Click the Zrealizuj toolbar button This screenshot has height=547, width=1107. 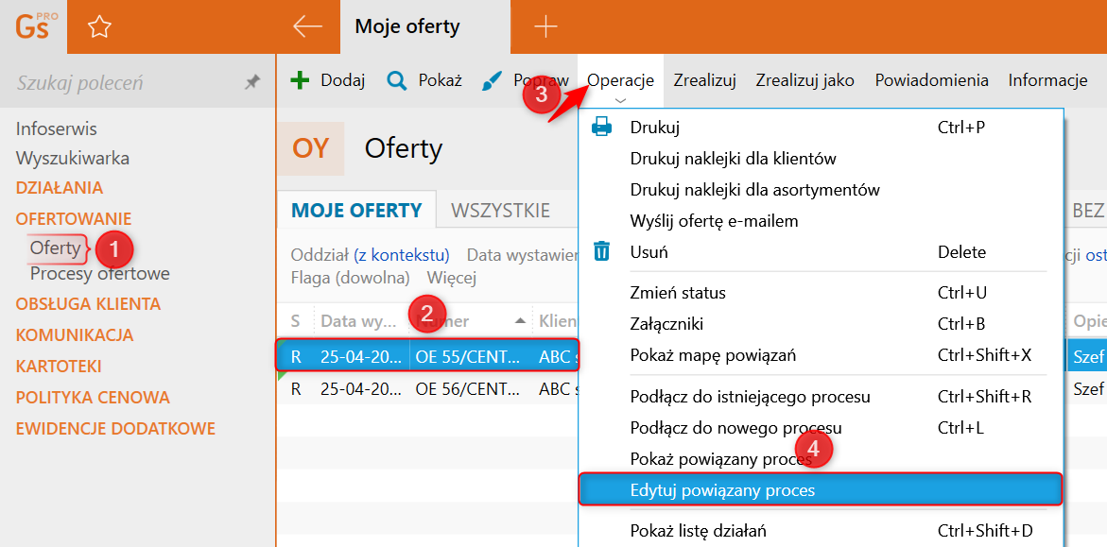point(704,80)
